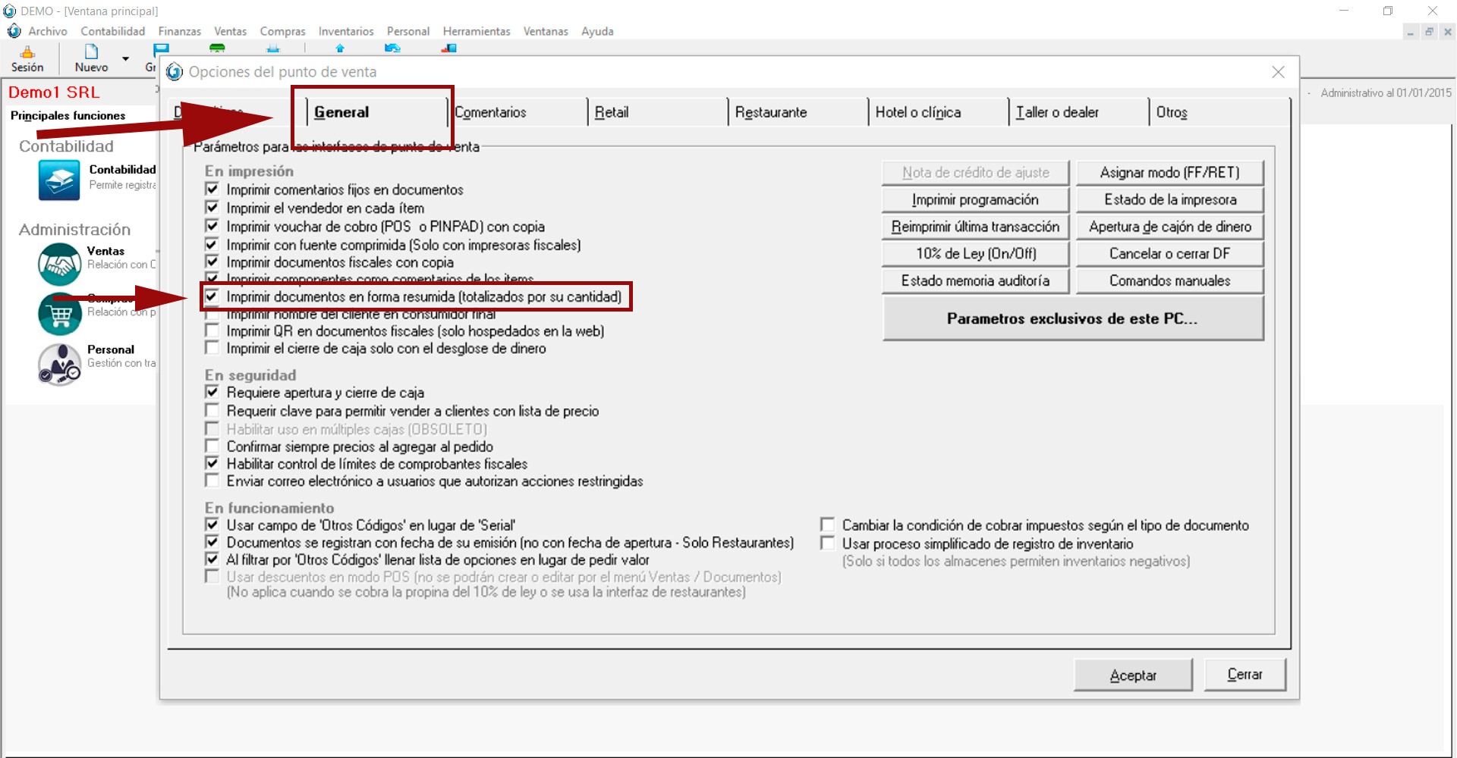This screenshot has height=758, width=1457.
Task: Switch to the Restaurante tab
Action: click(x=770, y=112)
